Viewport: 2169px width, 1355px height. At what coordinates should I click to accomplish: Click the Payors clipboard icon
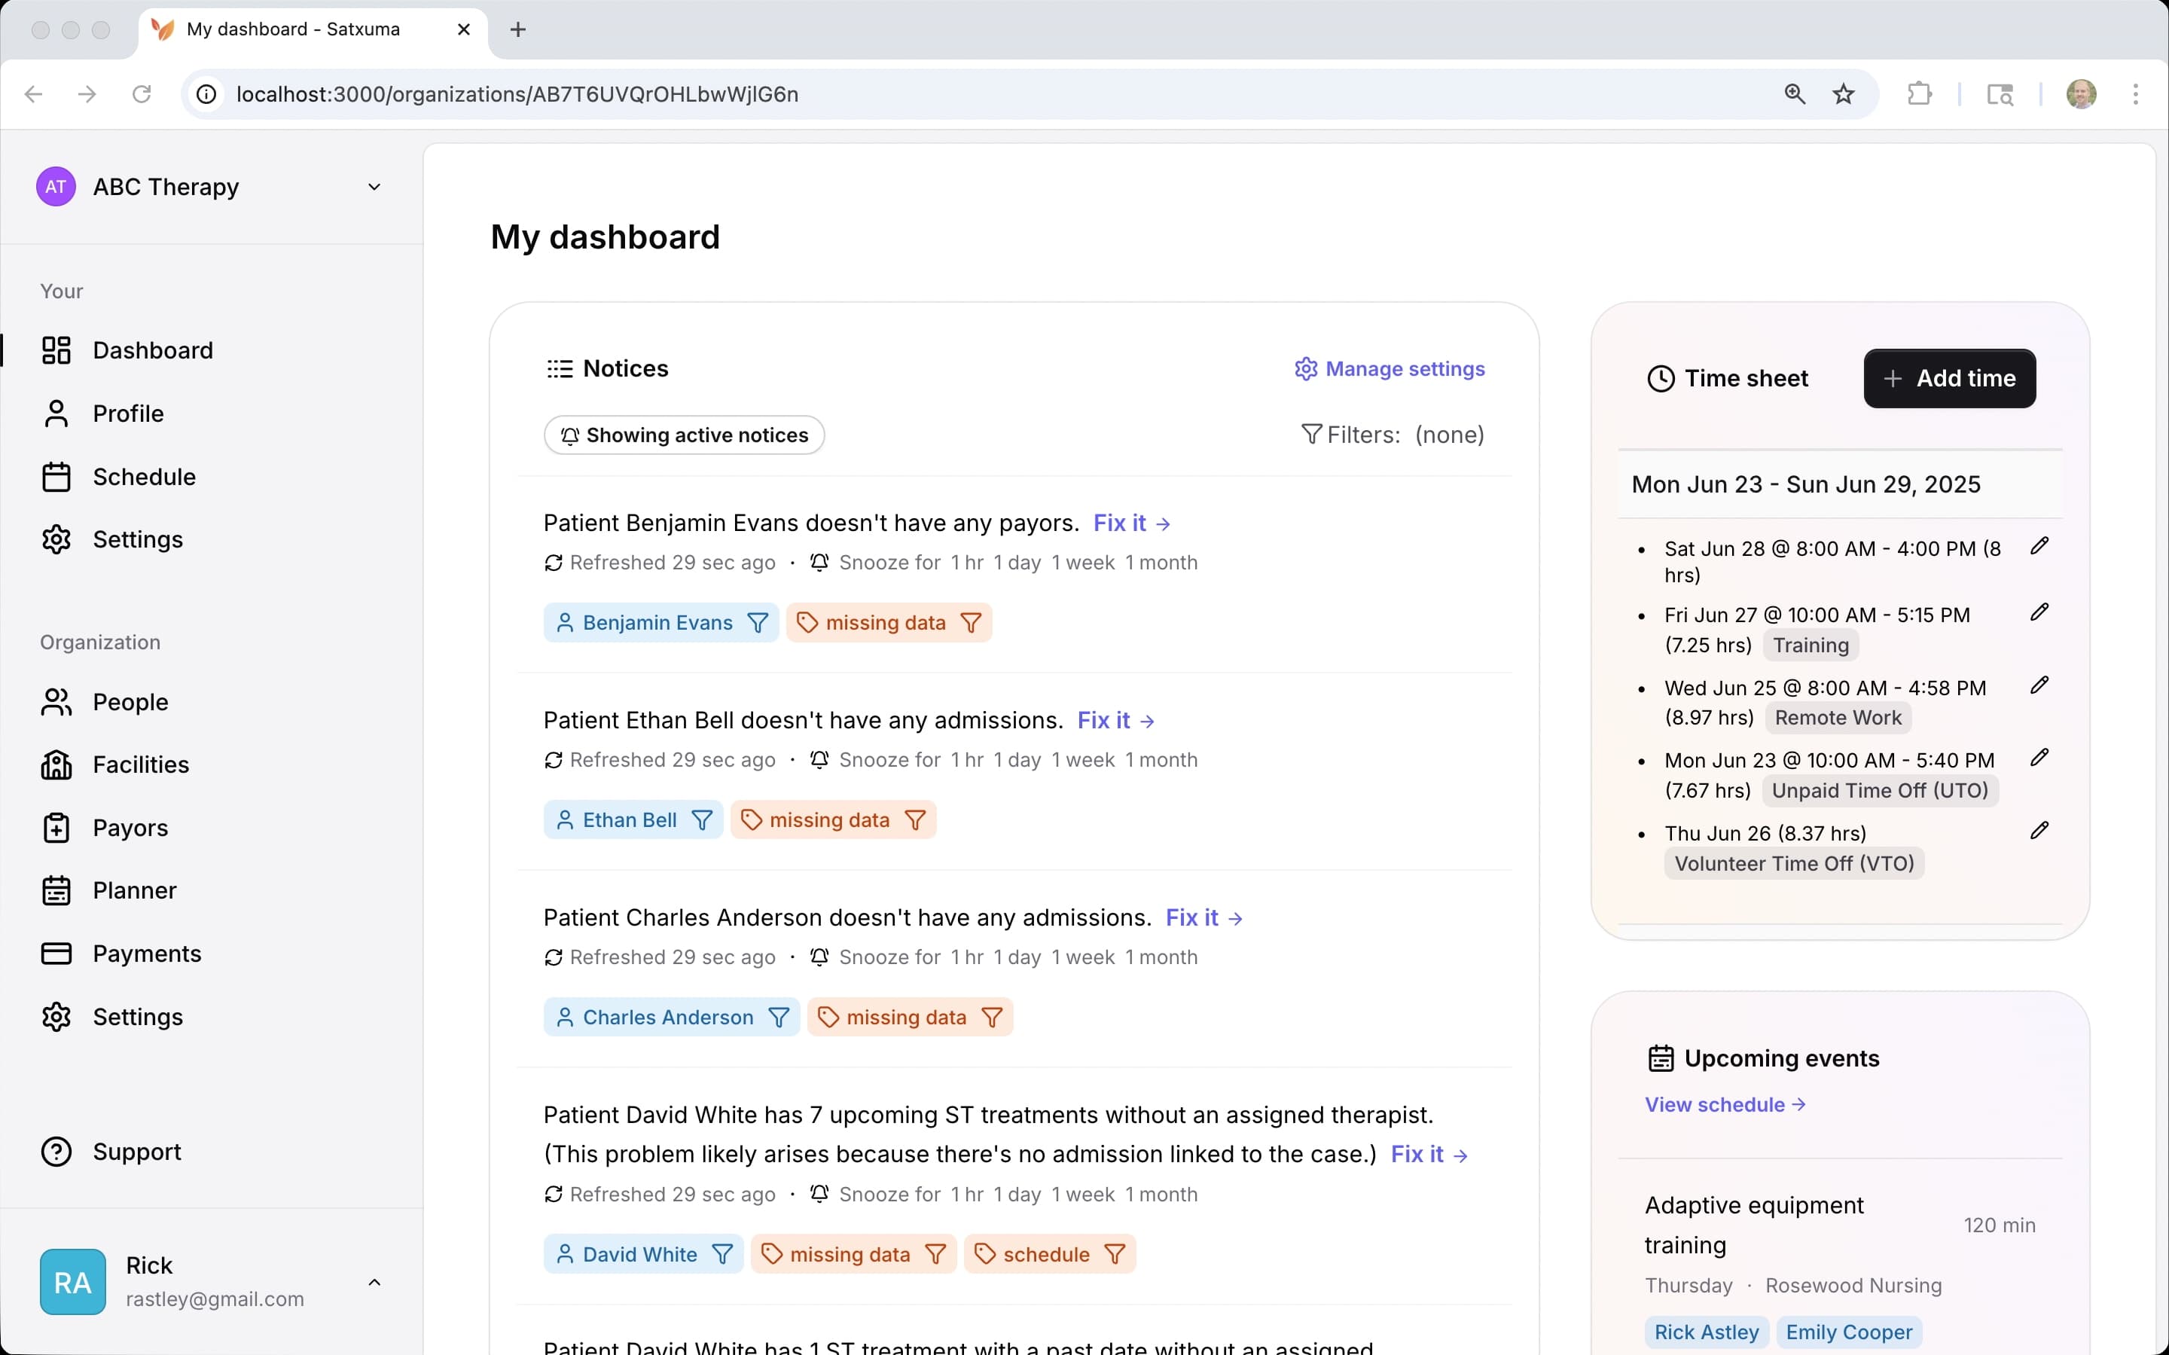(56, 827)
